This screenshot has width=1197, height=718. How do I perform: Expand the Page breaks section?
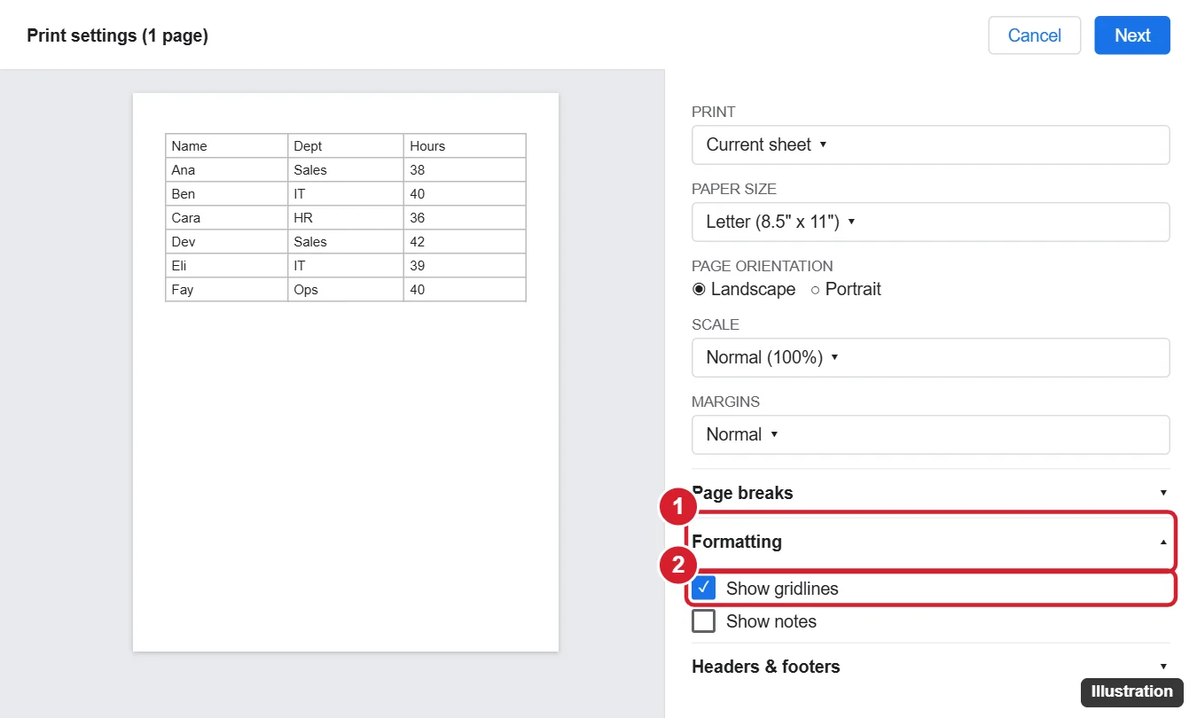[930, 493]
